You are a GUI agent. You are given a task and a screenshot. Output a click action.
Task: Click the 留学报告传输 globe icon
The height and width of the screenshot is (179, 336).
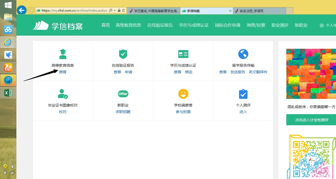243,54
